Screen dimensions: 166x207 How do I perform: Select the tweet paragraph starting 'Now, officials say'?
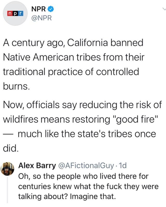point(82,126)
